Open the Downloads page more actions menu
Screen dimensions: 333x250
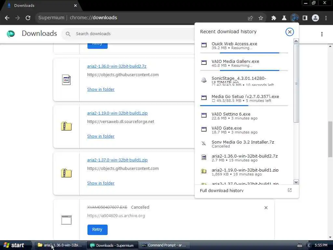click(x=322, y=34)
